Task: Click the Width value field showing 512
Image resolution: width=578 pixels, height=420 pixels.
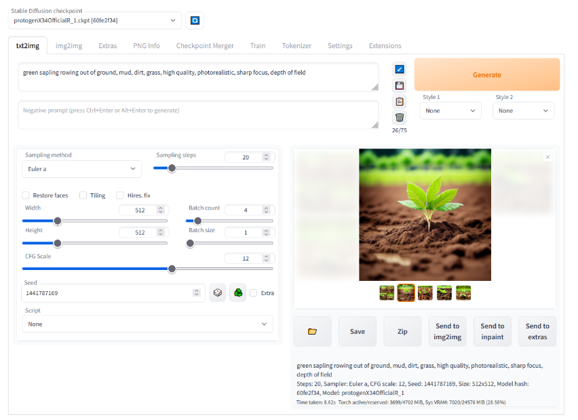Action: [x=144, y=210]
